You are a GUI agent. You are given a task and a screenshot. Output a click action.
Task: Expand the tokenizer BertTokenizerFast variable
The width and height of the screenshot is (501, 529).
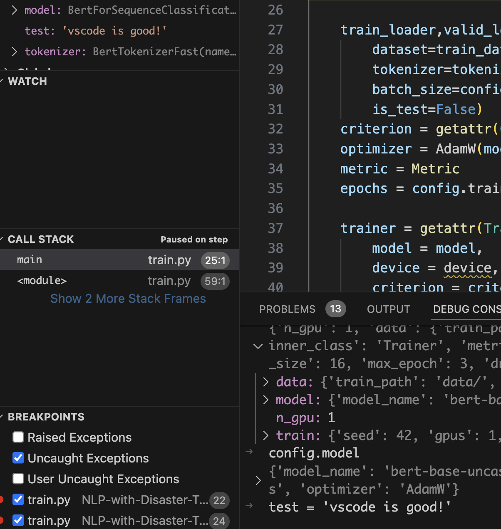pyautogui.click(x=14, y=51)
